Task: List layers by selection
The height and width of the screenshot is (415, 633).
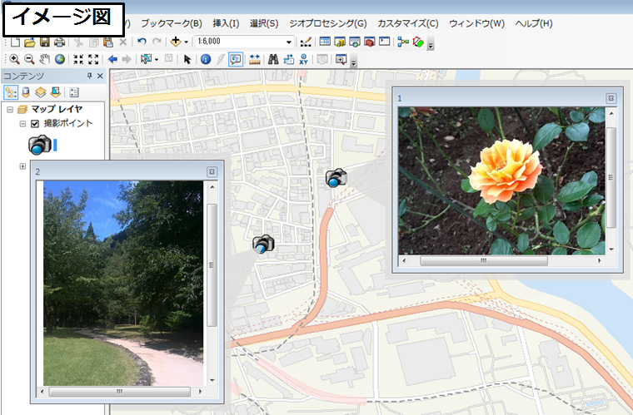Action: point(55,92)
